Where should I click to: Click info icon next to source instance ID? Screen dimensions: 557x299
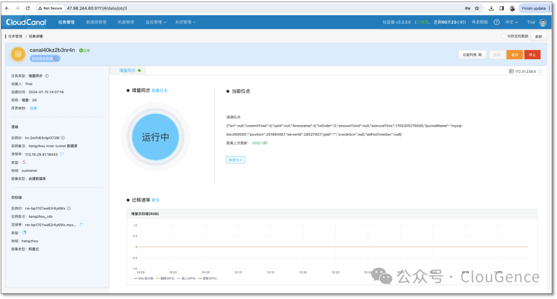63,138
